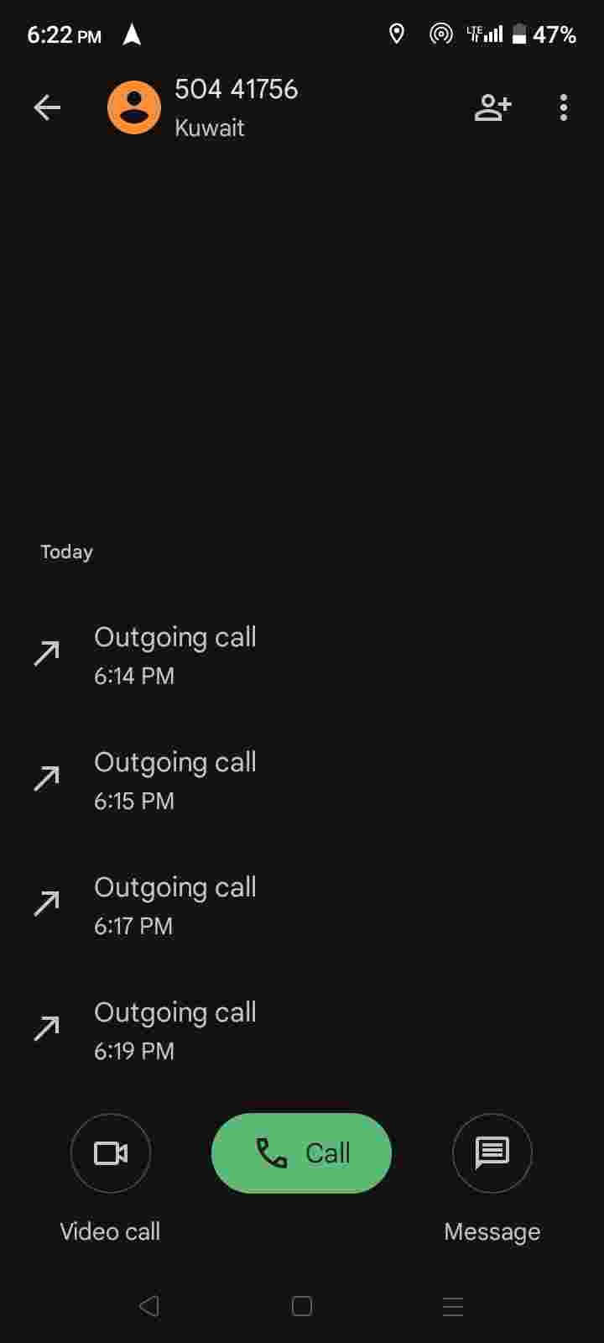Open the three-dot overflow menu
The width and height of the screenshot is (604, 1343).
564,107
